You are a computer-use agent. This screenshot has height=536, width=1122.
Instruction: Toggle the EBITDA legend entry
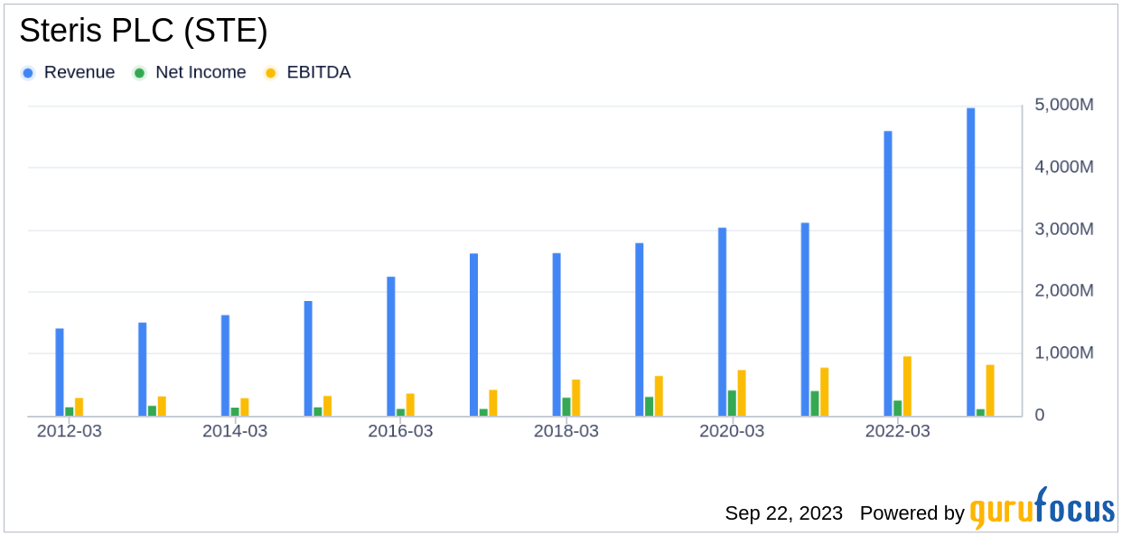tap(307, 72)
